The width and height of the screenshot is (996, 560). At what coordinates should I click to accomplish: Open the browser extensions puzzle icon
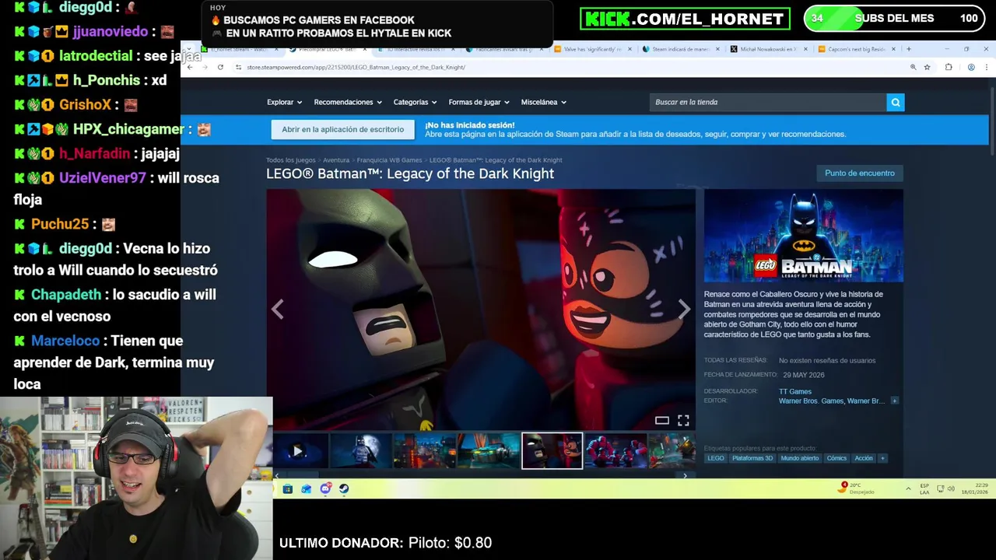(949, 67)
